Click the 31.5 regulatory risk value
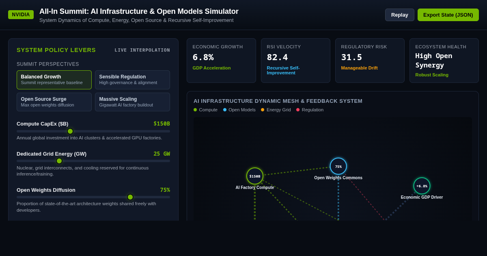This screenshot has width=487, height=256. [x=351, y=57]
